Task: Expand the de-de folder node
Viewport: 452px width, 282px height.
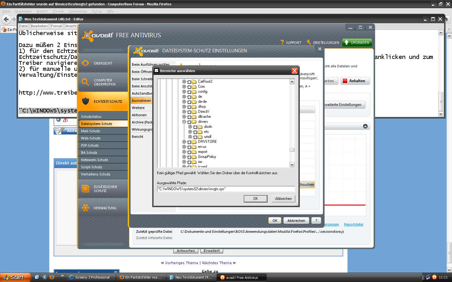Action: (x=184, y=102)
